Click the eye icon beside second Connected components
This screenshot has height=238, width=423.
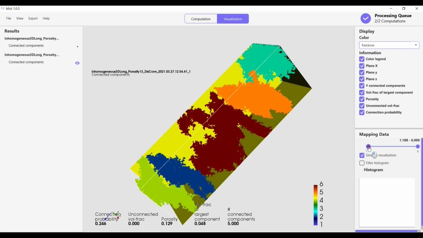pyautogui.click(x=77, y=63)
